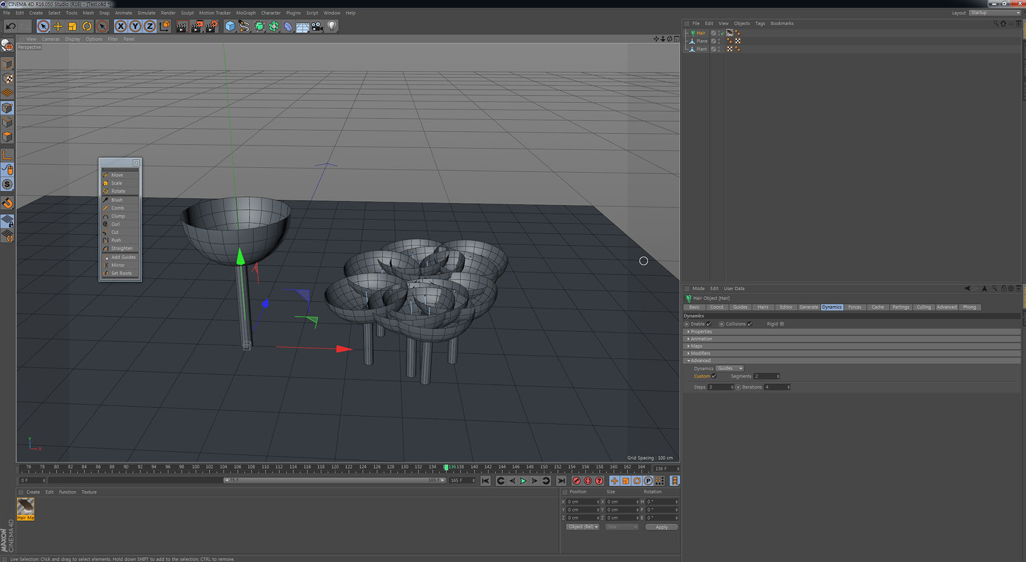Click the coordinate system icon in the top toolbar
The image size is (1026, 562).
coord(165,26)
